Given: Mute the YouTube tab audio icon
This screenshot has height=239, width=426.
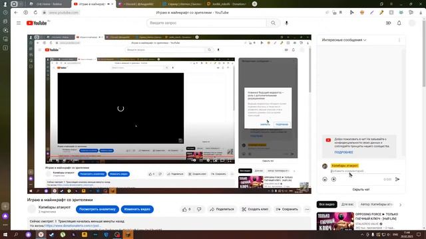Looking at the screenshot, I should click(x=108, y=4).
